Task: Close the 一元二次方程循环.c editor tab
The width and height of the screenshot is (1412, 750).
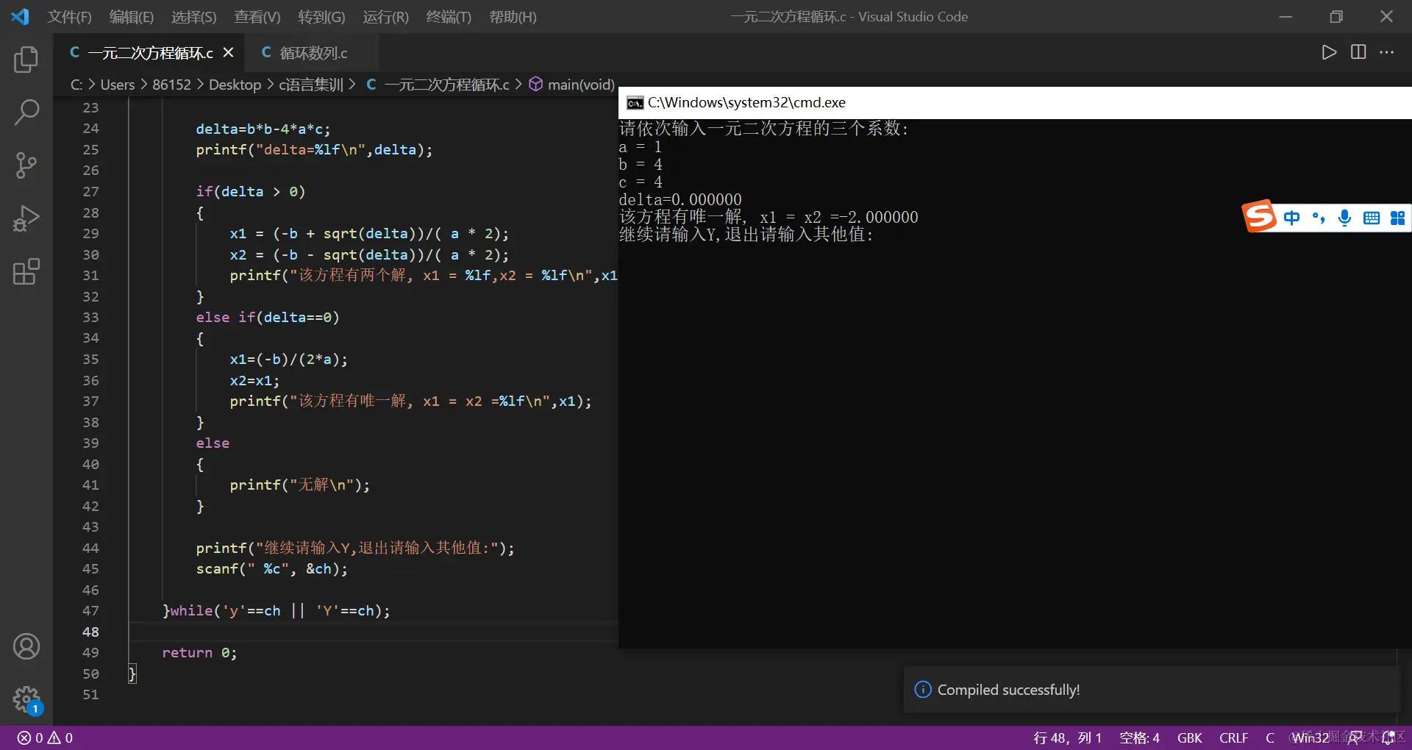Action: click(x=229, y=53)
